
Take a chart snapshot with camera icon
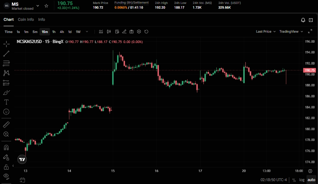point(132,32)
